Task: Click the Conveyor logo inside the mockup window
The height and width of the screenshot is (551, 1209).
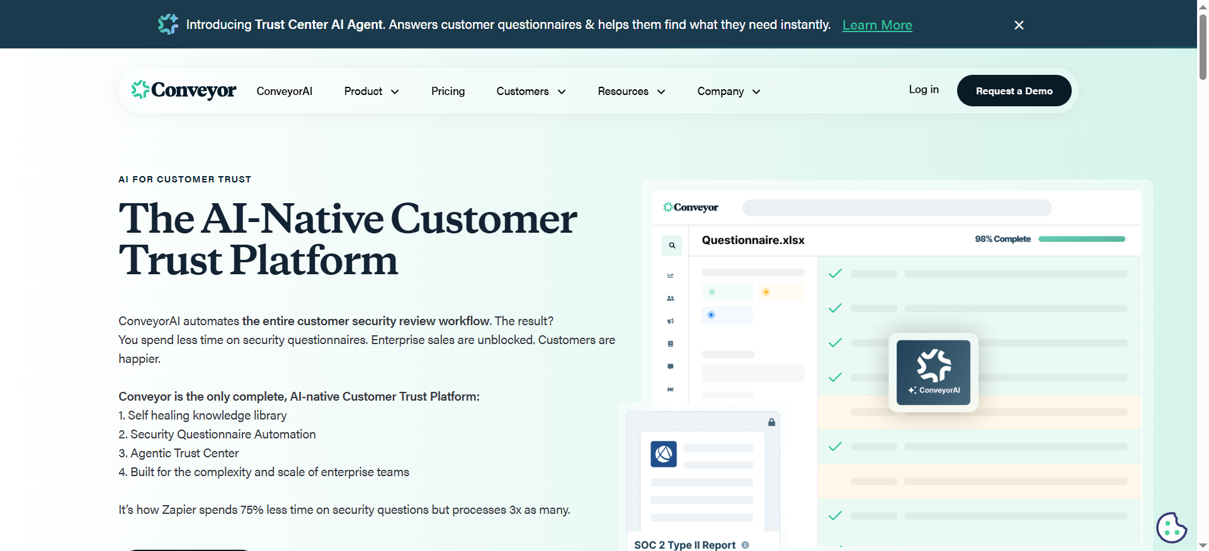Action: pos(690,207)
